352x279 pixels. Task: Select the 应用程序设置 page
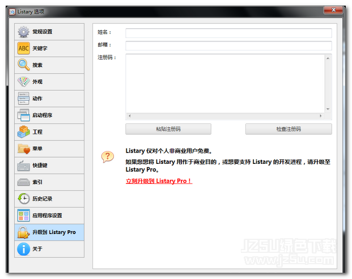pyautogui.click(x=49, y=215)
